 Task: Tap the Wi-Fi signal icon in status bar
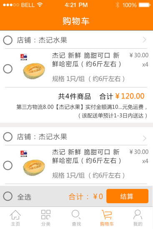click(40, 5)
